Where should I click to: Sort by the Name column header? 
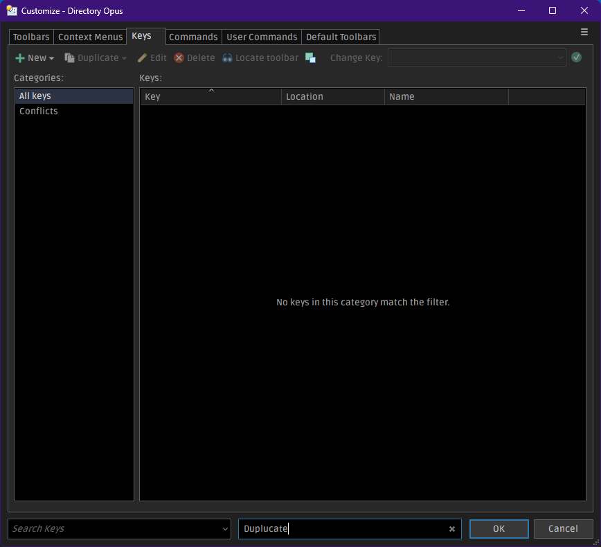(446, 97)
